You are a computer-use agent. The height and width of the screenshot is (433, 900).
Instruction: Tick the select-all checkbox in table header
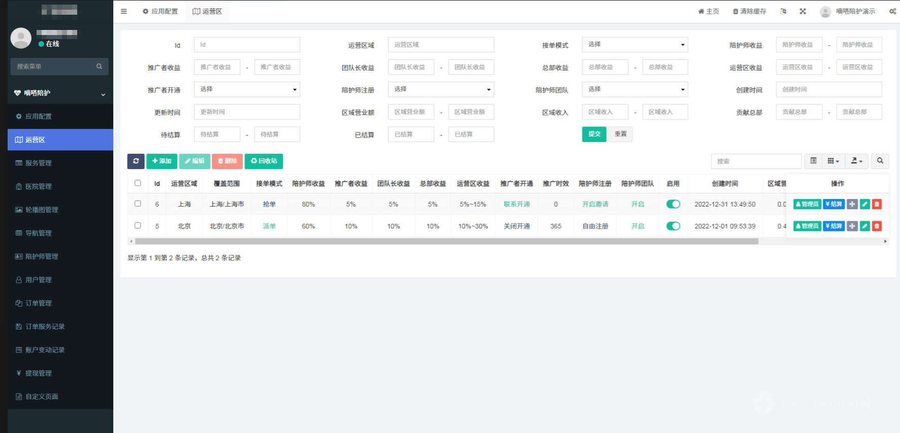tap(138, 183)
